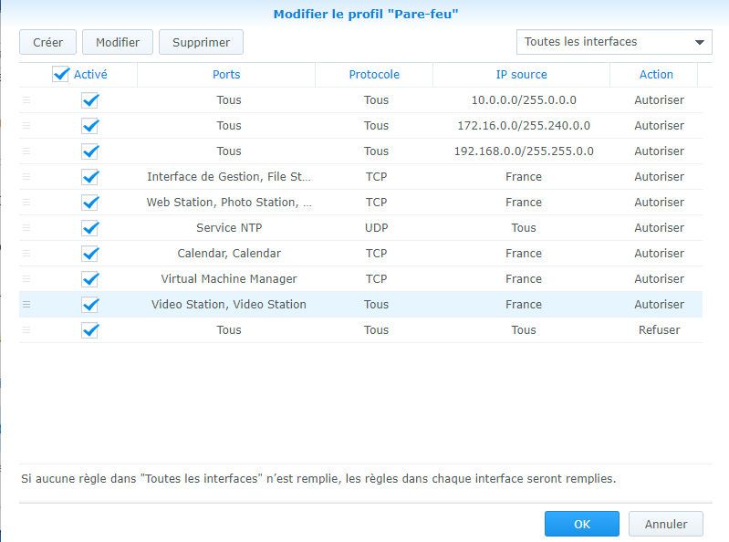Grab drag handle of Refuser rule
Viewport: 729px width, 542px height.
click(26, 330)
